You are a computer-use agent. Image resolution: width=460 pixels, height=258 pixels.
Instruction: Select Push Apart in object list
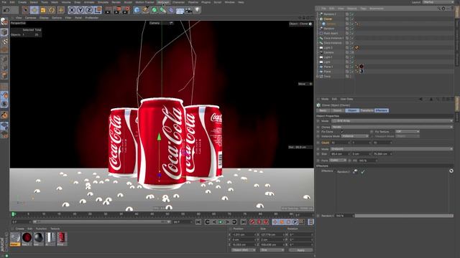[331, 34]
